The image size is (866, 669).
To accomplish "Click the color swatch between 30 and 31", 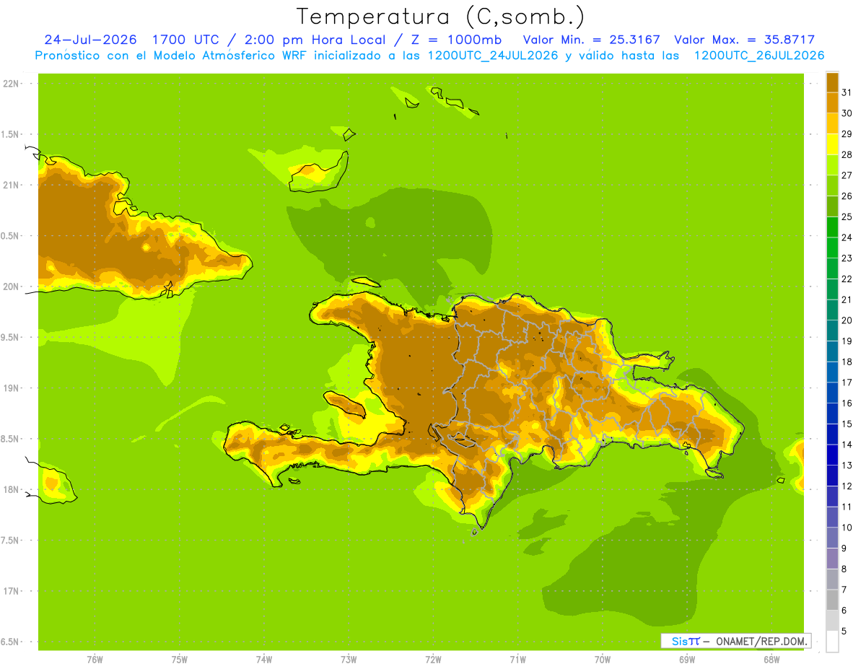I will tap(832, 103).
